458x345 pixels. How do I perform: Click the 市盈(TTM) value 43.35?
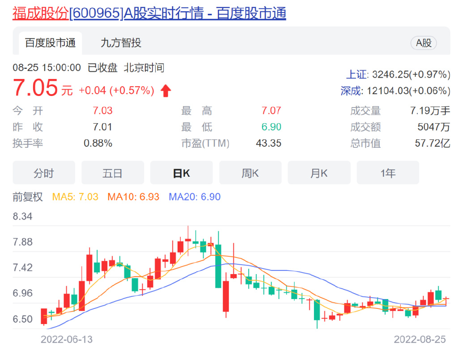[269, 143]
